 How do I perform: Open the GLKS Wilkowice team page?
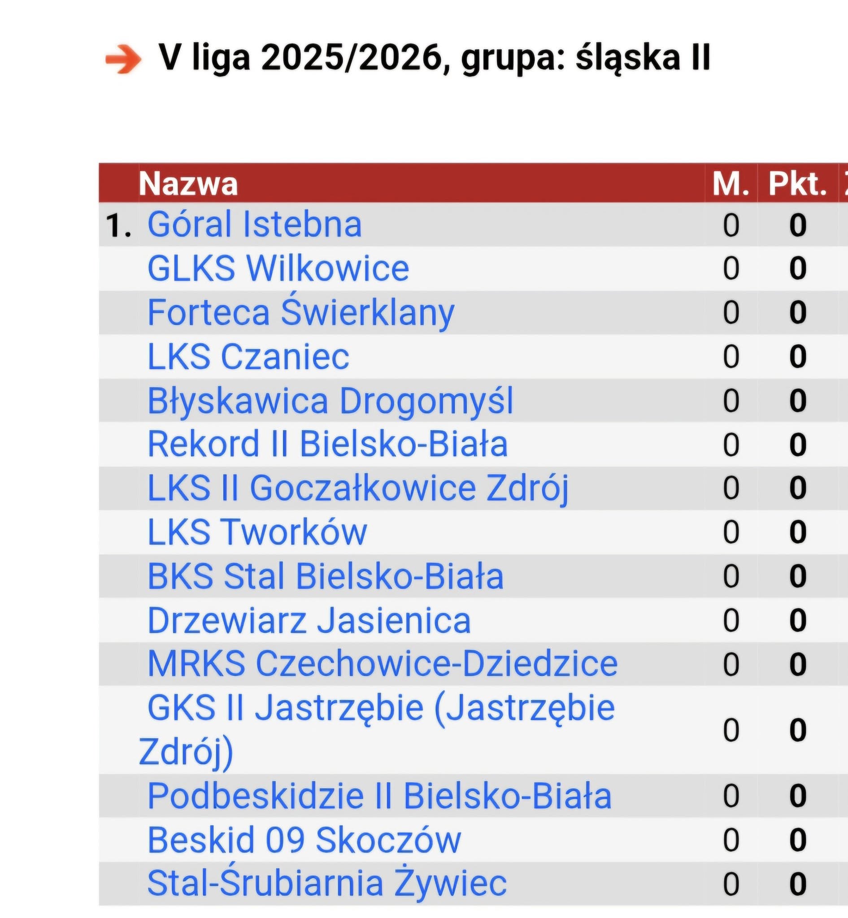tap(279, 268)
